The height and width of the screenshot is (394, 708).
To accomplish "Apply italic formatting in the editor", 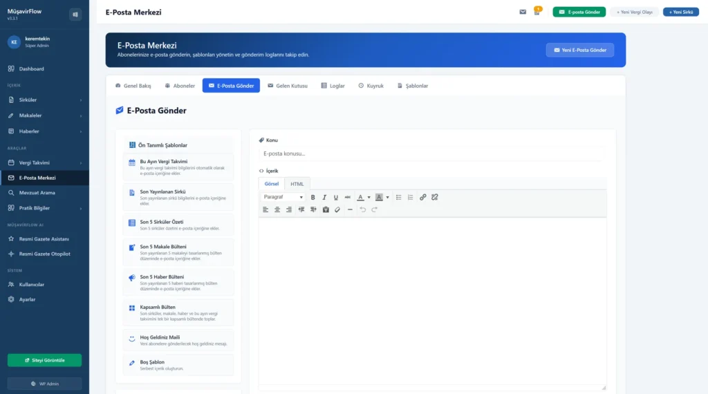I will [x=324, y=197].
